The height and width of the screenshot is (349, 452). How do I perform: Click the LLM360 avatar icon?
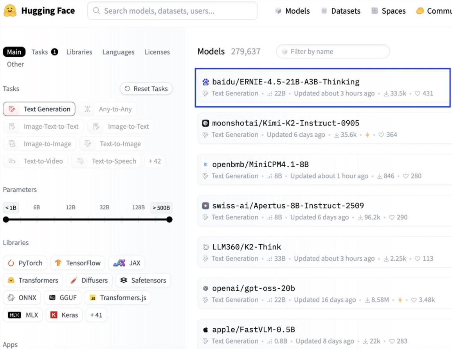click(205, 247)
